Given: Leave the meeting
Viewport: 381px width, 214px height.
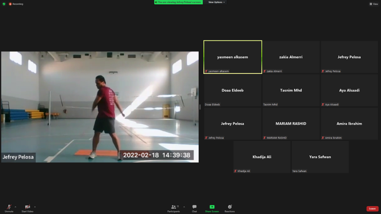Looking at the screenshot, I should (x=372, y=208).
